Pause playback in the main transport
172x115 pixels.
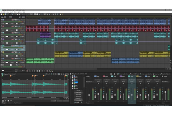point(37,71)
